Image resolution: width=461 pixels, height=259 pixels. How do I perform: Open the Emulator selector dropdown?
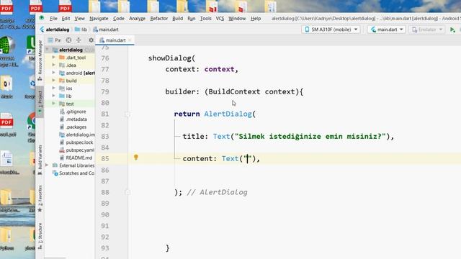pos(427,29)
